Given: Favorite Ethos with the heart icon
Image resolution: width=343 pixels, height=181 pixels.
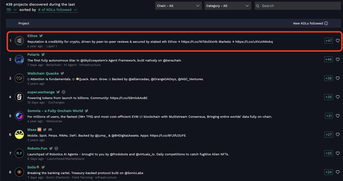Looking at the screenshot, I should [x=338, y=41].
